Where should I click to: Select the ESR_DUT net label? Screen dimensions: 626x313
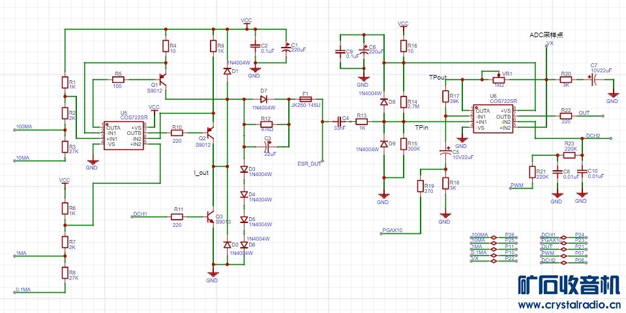coord(309,164)
